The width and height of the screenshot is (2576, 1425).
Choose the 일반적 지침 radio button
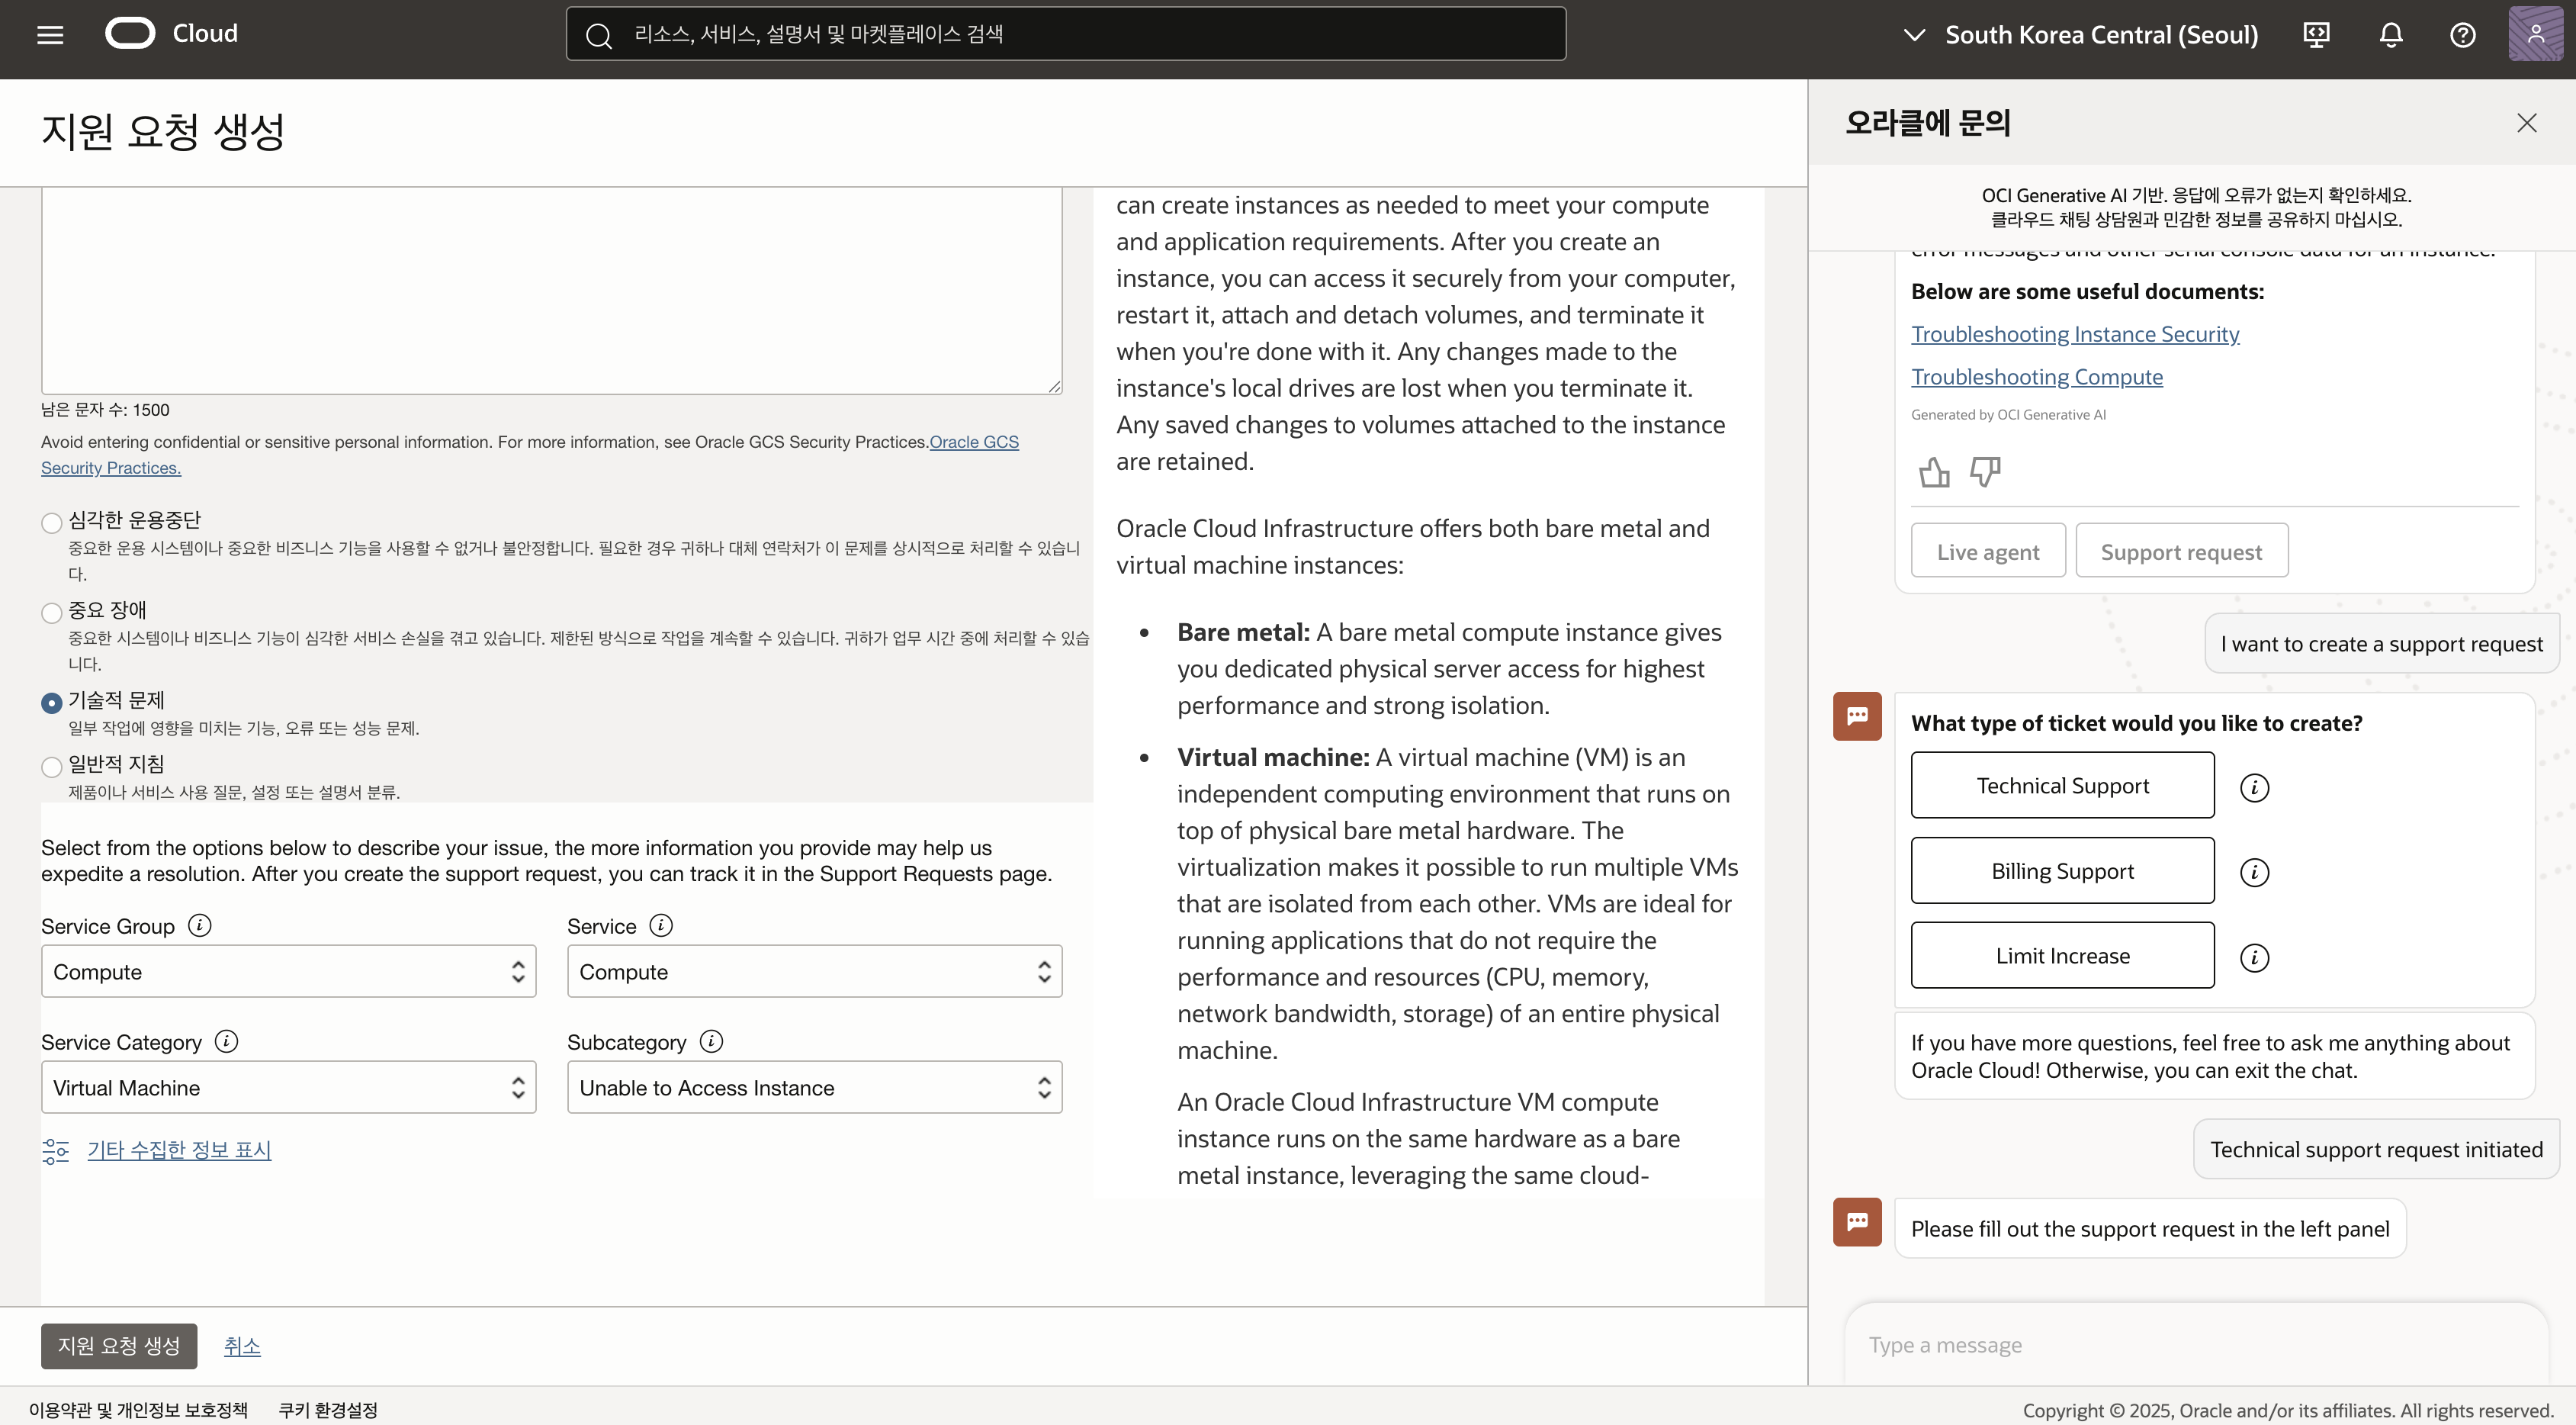pyautogui.click(x=52, y=767)
